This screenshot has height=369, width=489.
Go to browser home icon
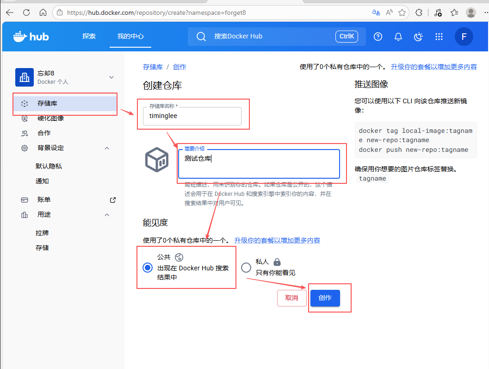[43, 13]
